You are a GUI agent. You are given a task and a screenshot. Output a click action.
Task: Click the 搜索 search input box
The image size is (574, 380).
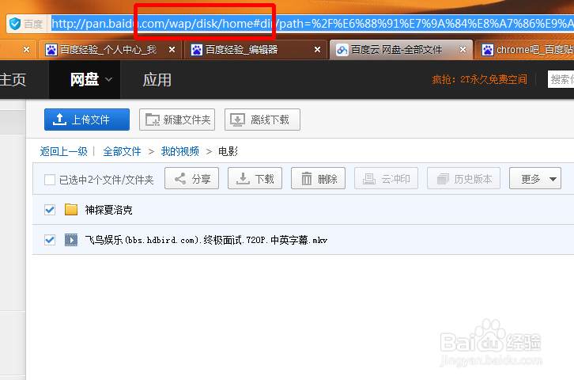(561, 79)
